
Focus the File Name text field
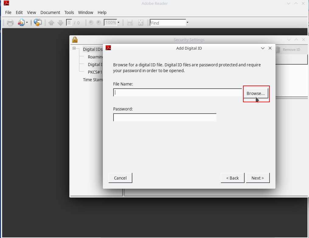(178, 93)
